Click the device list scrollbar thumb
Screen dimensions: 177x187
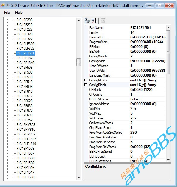pos(79,62)
